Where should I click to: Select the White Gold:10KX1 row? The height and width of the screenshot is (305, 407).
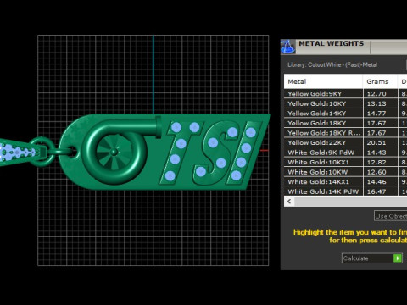[345, 162]
